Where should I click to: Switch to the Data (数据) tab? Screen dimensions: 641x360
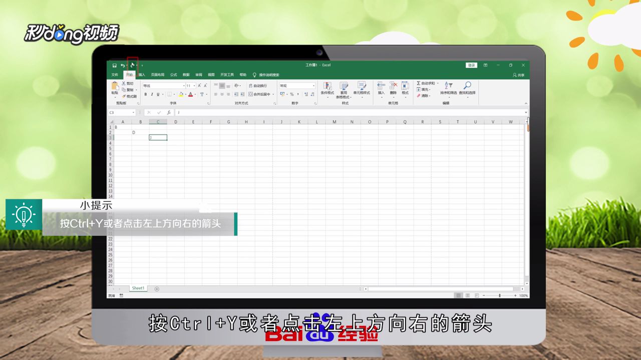coord(186,74)
